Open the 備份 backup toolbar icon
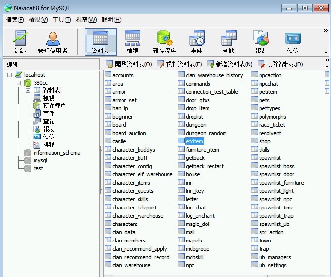331x277 pixels. pyautogui.click(x=293, y=42)
